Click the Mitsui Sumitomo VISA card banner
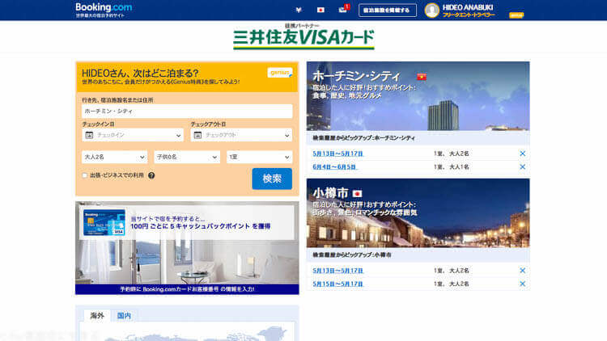The image size is (607, 341). pos(303,37)
